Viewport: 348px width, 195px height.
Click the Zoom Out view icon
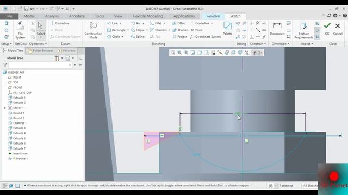pos(186,53)
